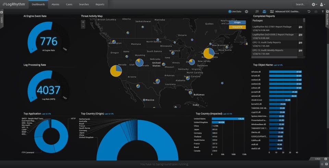Click the Ohio threat pie marker
The image size is (329, 168).
192,62
